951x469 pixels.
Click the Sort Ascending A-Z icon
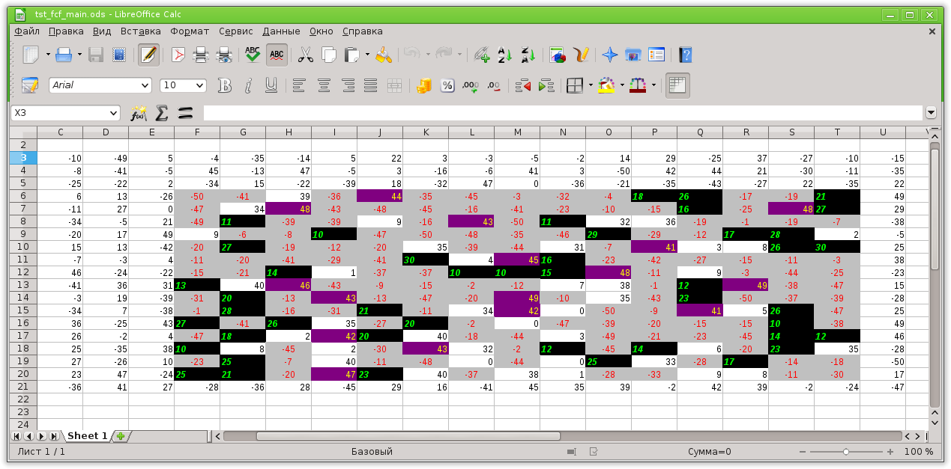pos(504,55)
